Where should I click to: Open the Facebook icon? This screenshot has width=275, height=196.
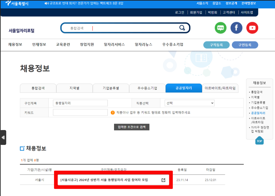tap(236, 28)
